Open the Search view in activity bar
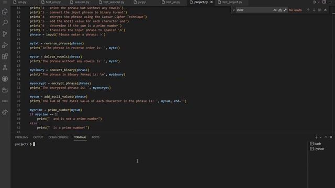Image resolution: width=335 pixels, height=188 pixels. (5, 22)
